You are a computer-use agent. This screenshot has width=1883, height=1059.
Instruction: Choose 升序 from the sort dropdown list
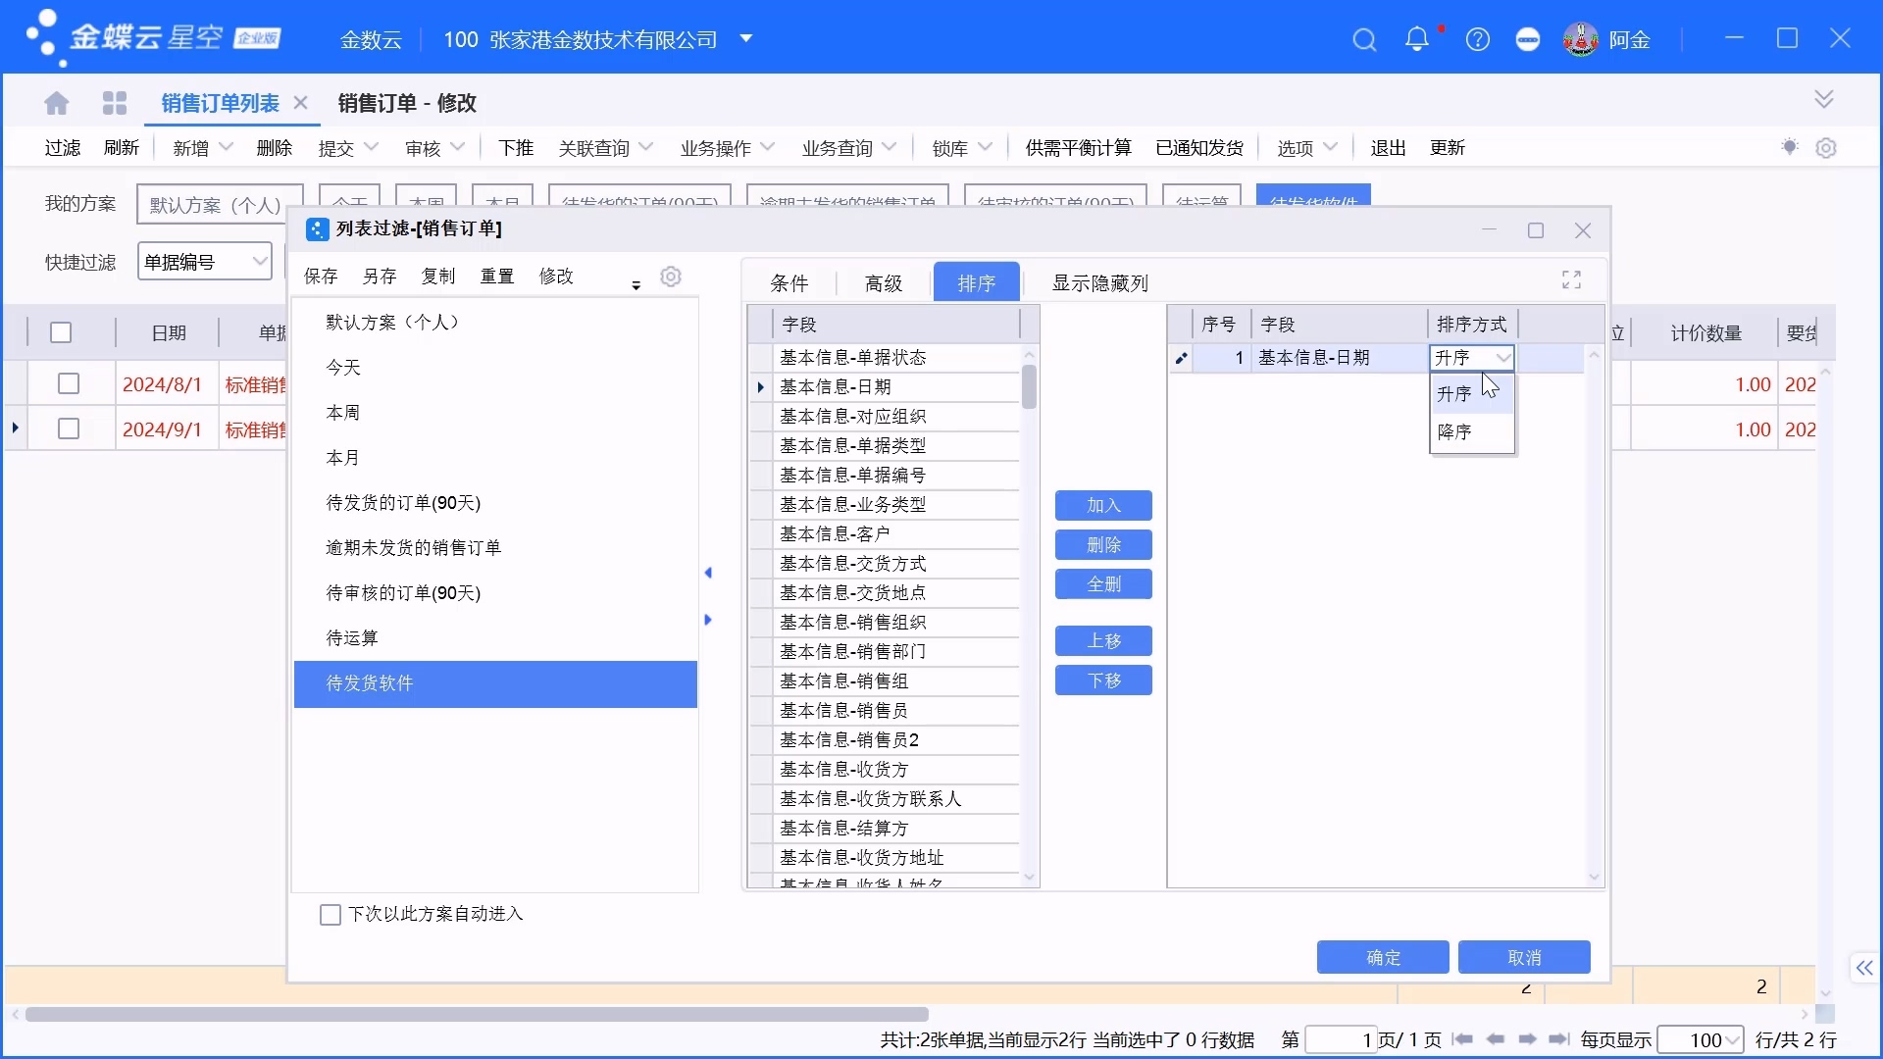point(1472,394)
